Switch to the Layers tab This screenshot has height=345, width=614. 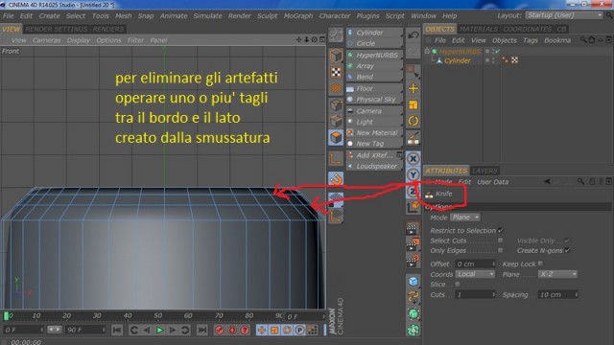(484, 171)
